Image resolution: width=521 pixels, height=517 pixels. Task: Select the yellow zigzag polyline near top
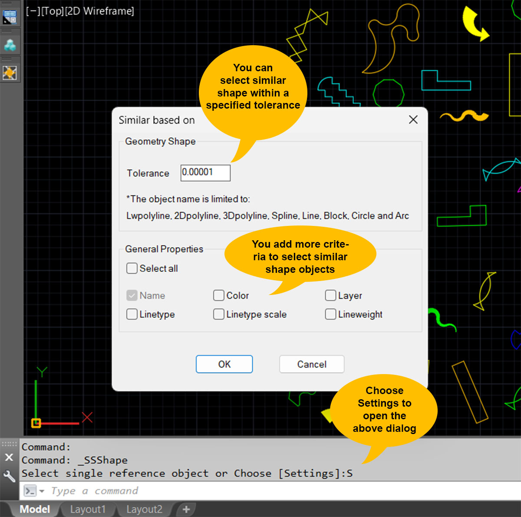tap(306, 35)
